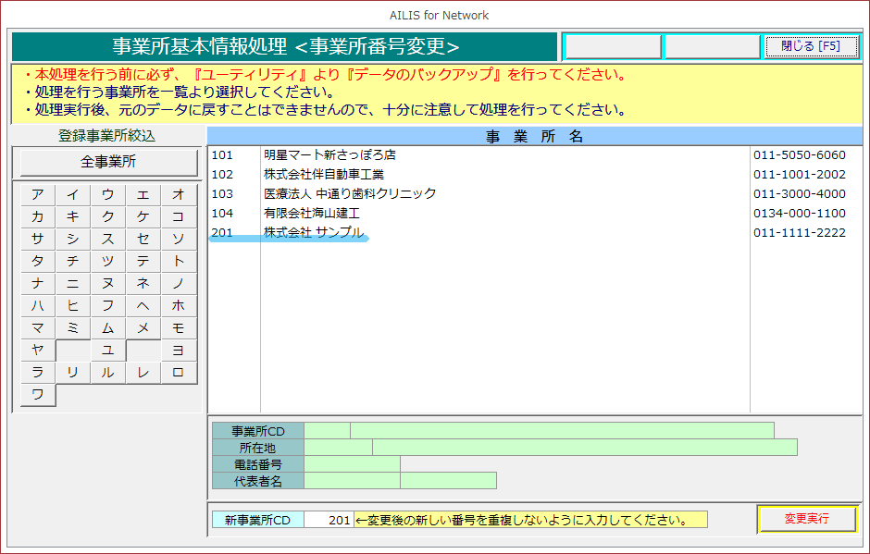Click the 電話番号 display field

tap(352, 464)
